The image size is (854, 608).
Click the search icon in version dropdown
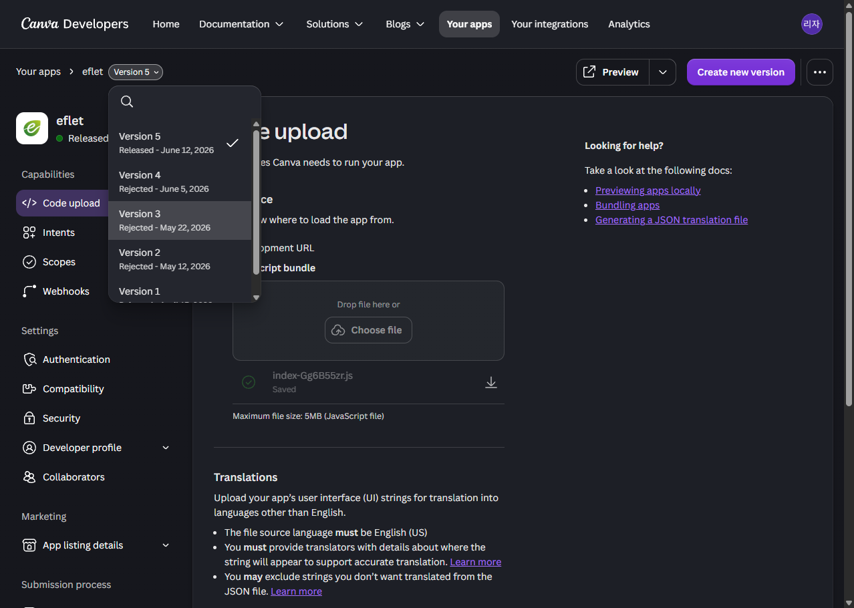click(x=127, y=102)
